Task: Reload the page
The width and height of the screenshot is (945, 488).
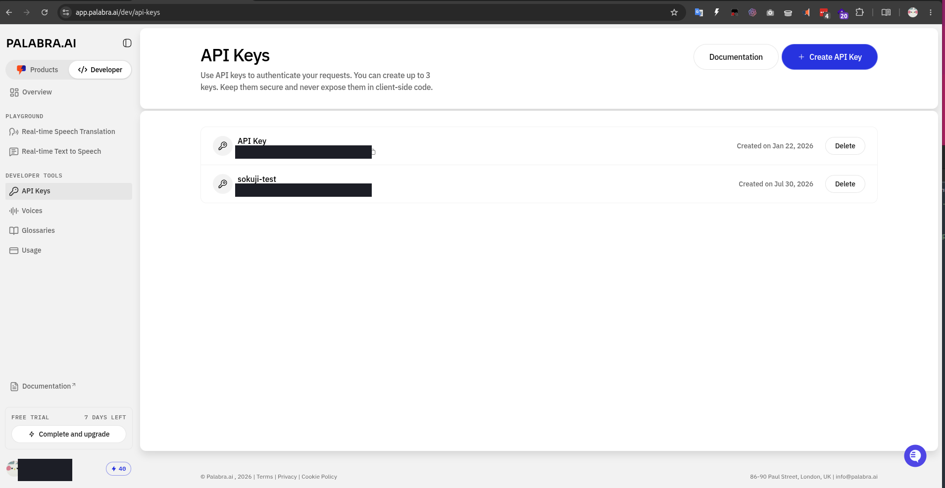Action: tap(45, 12)
